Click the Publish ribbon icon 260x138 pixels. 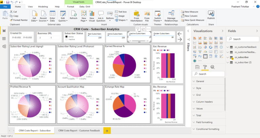coord(211,15)
